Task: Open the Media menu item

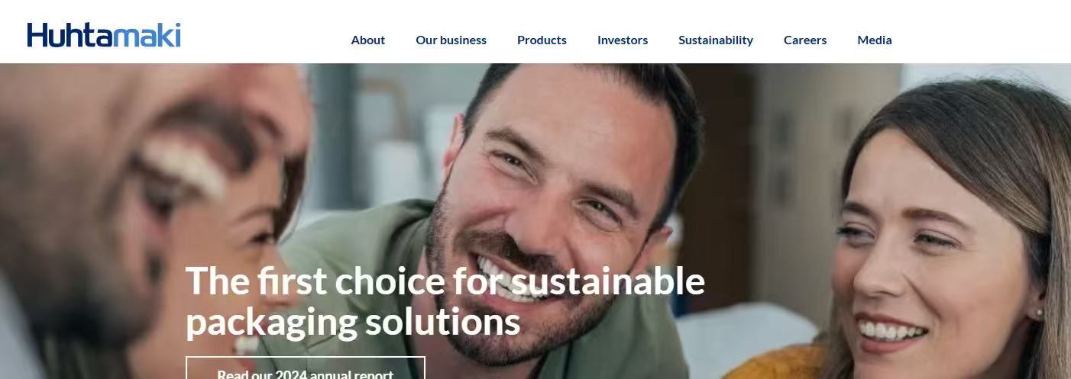Action: point(875,40)
